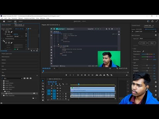Image resolution: width=159 pixels, height=119 pixels.
Task: Toggle lock on the top video track
Action: (52, 86)
